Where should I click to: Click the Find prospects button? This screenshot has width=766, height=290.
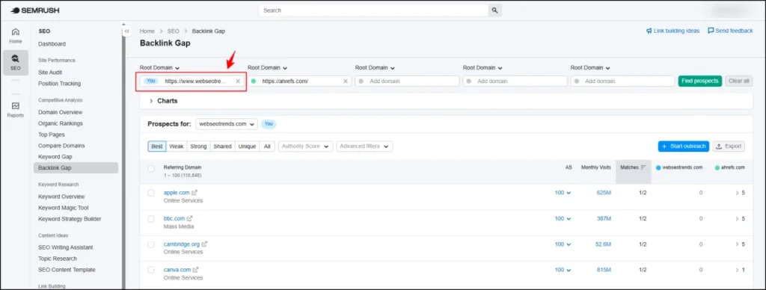click(700, 81)
